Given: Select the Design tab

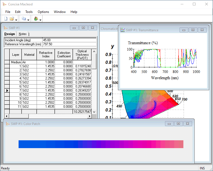Looking at the screenshot, I should [x=10, y=34].
